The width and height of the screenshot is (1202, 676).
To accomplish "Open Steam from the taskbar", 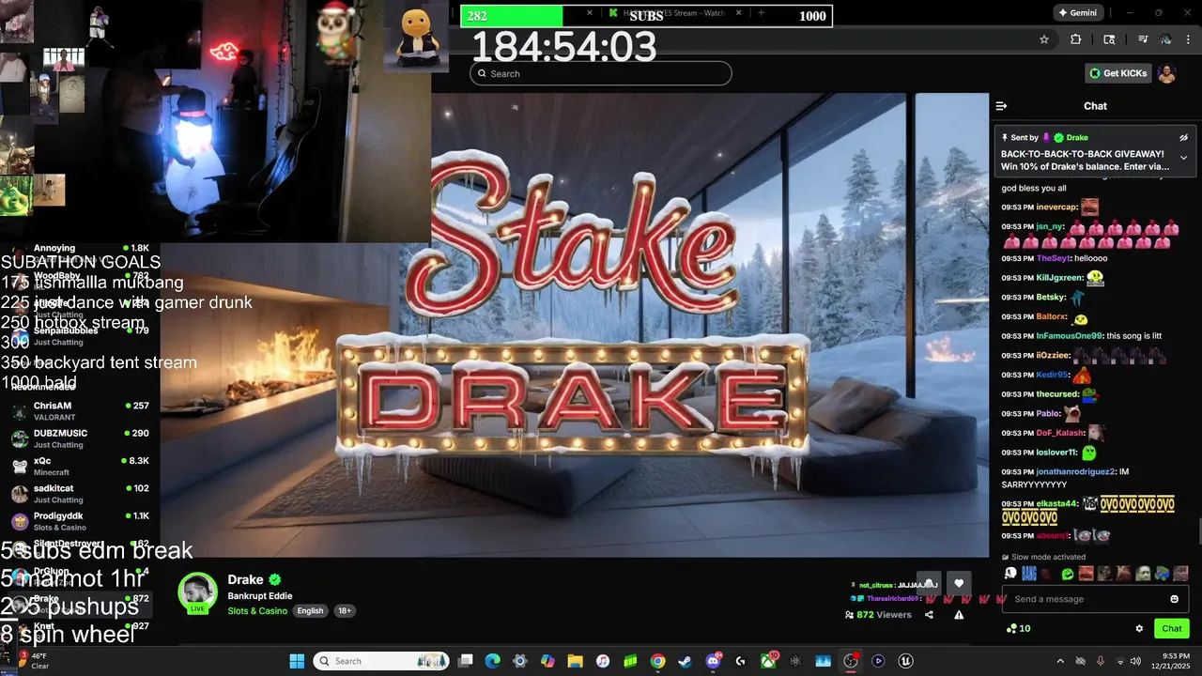I will (x=686, y=661).
